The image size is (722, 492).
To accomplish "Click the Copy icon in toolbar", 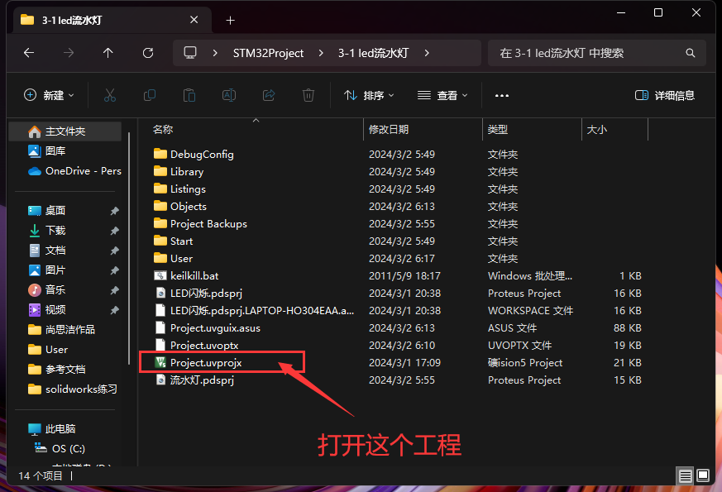I will [150, 95].
